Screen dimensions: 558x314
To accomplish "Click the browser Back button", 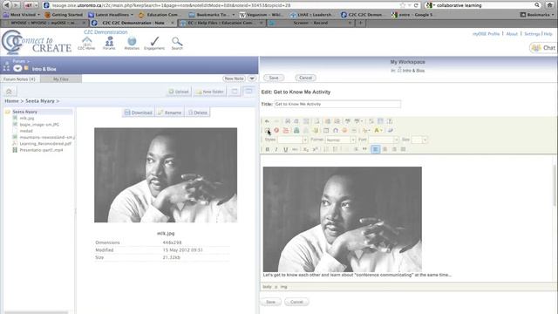I will click(x=6, y=5).
